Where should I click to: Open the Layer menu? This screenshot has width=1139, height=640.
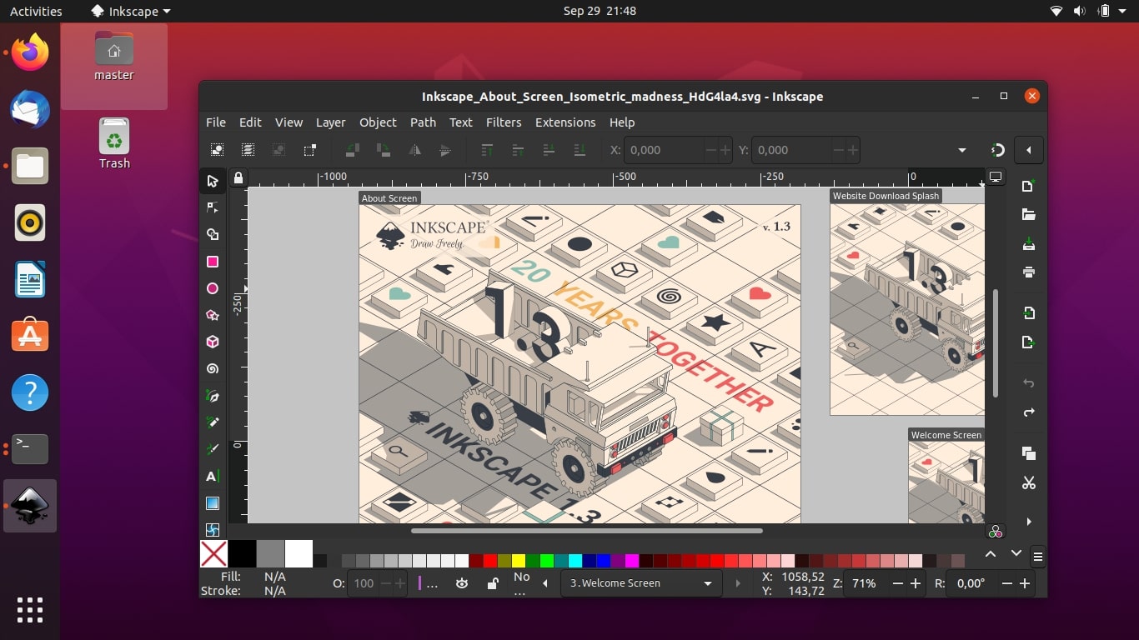click(330, 122)
